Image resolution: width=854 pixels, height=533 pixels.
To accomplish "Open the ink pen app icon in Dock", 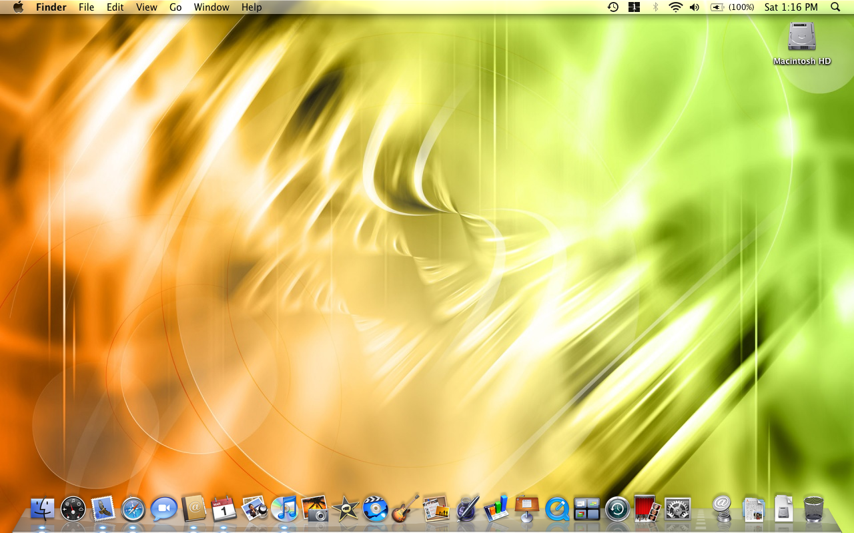I will coord(466,509).
